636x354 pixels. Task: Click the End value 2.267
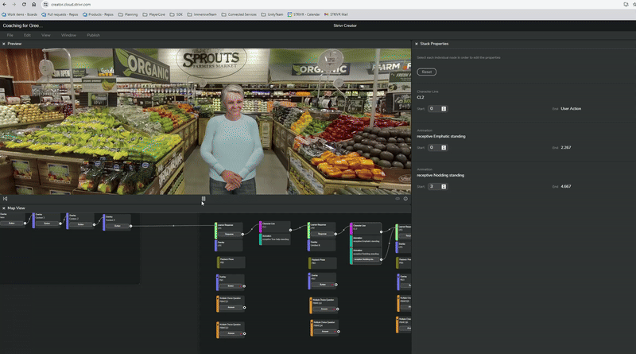[566, 148]
